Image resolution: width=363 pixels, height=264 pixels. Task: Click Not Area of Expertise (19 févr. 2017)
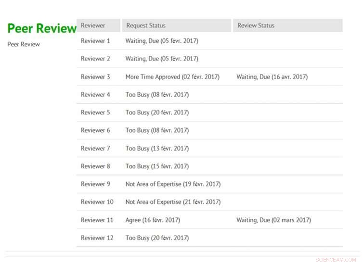173,184
